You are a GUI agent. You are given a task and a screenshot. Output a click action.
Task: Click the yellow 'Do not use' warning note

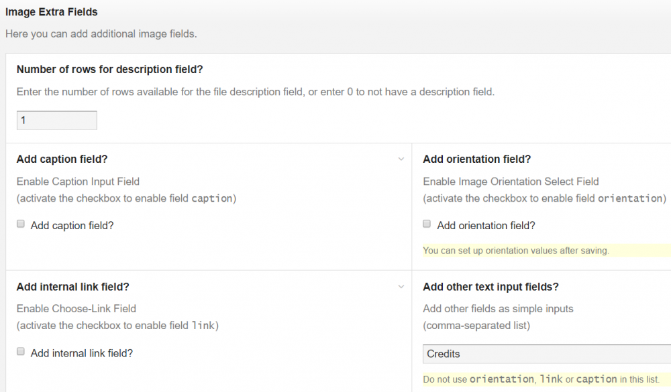coord(539,379)
